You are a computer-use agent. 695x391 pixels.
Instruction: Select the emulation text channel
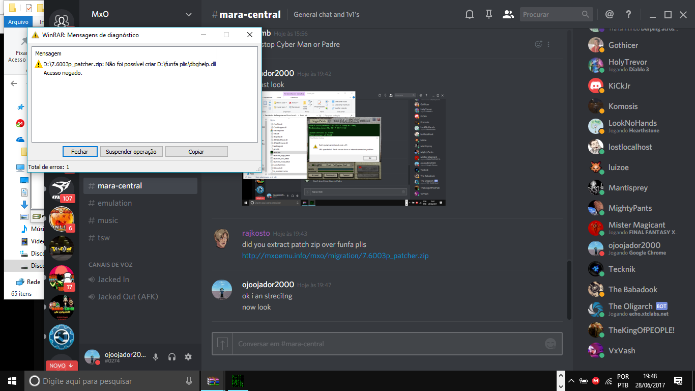[114, 203]
